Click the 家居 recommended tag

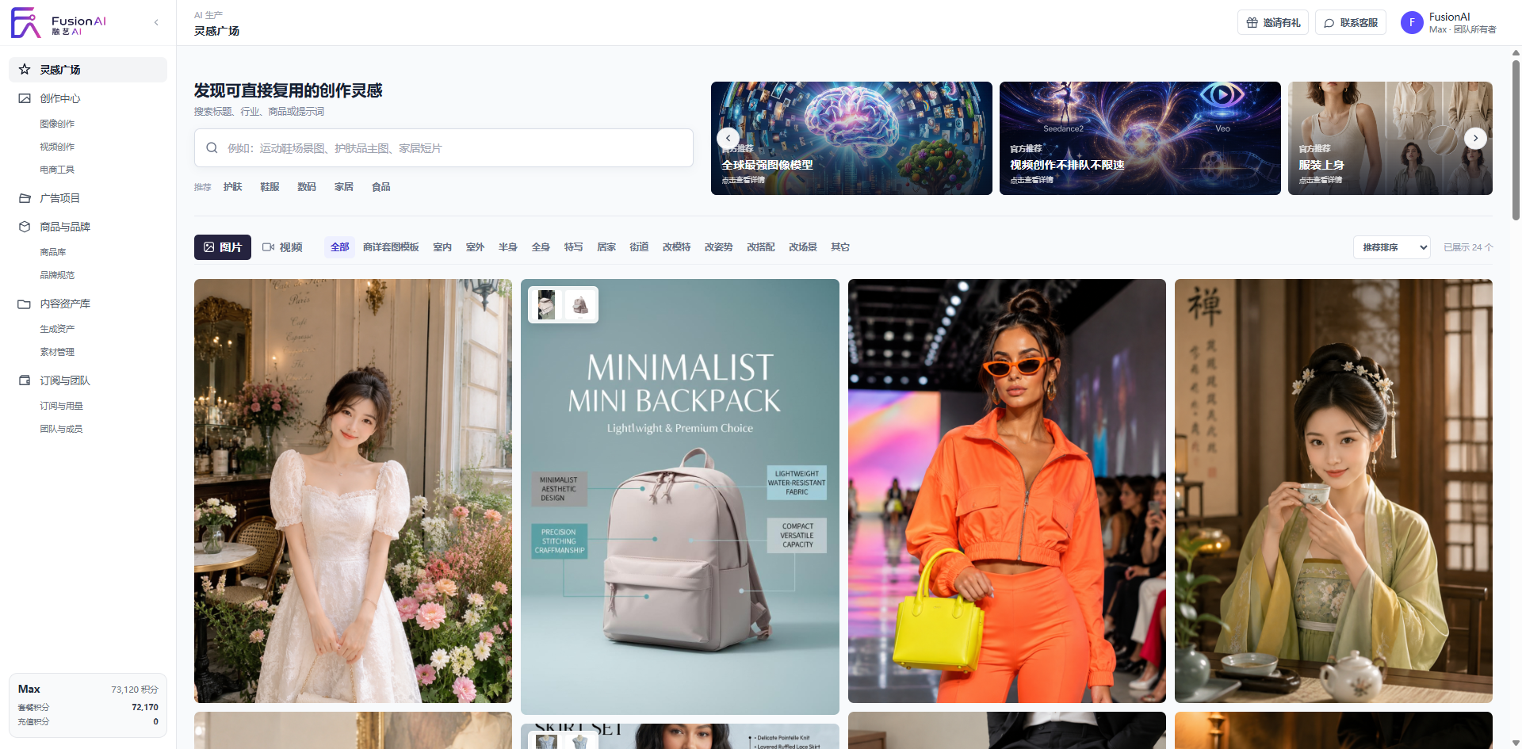click(344, 187)
